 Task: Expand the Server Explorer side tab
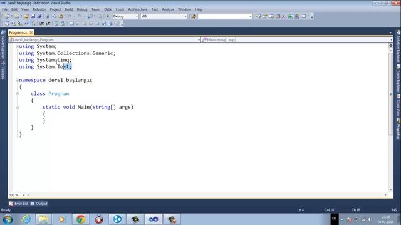coord(3,45)
